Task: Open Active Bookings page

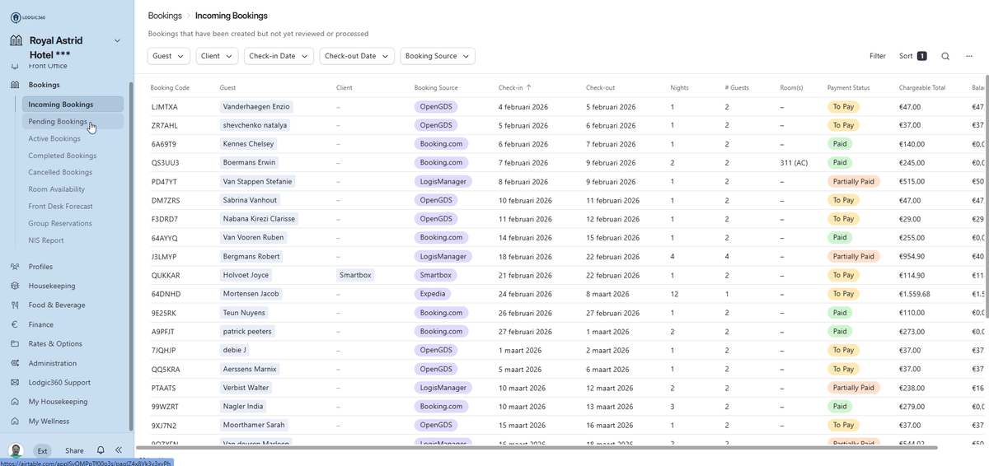Action: tap(54, 138)
